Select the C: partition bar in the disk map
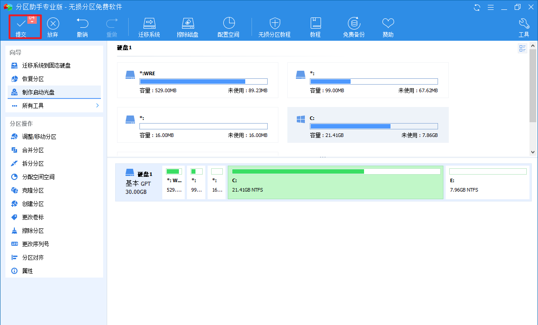This screenshot has width=538, height=325. pyautogui.click(x=335, y=182)
